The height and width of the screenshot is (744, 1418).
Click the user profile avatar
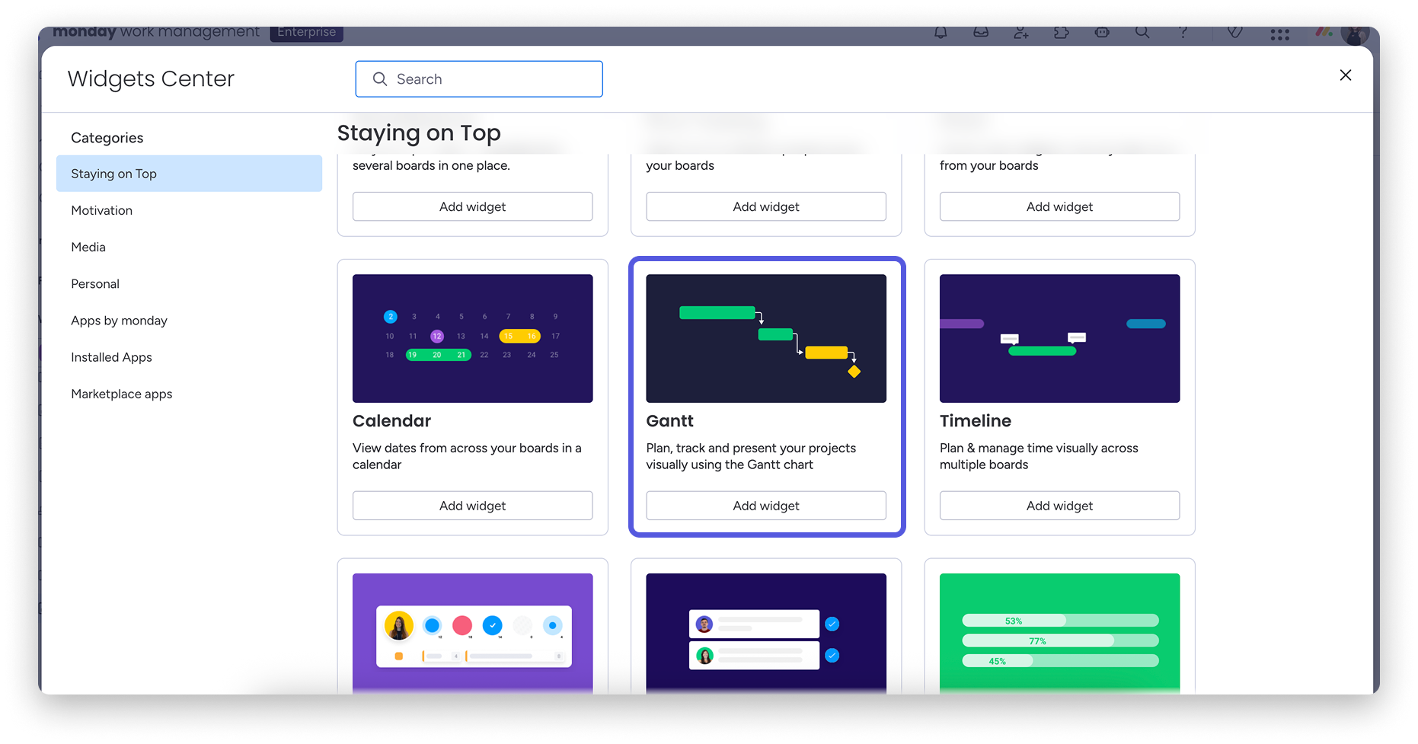pos(1355,34)
